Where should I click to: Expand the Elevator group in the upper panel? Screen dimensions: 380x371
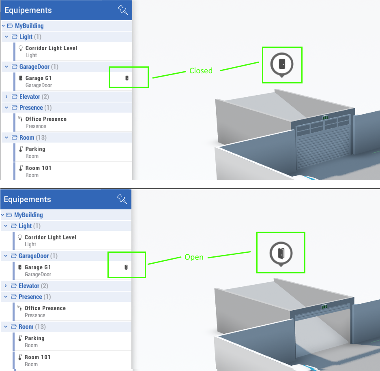click(x=6, y=97)
